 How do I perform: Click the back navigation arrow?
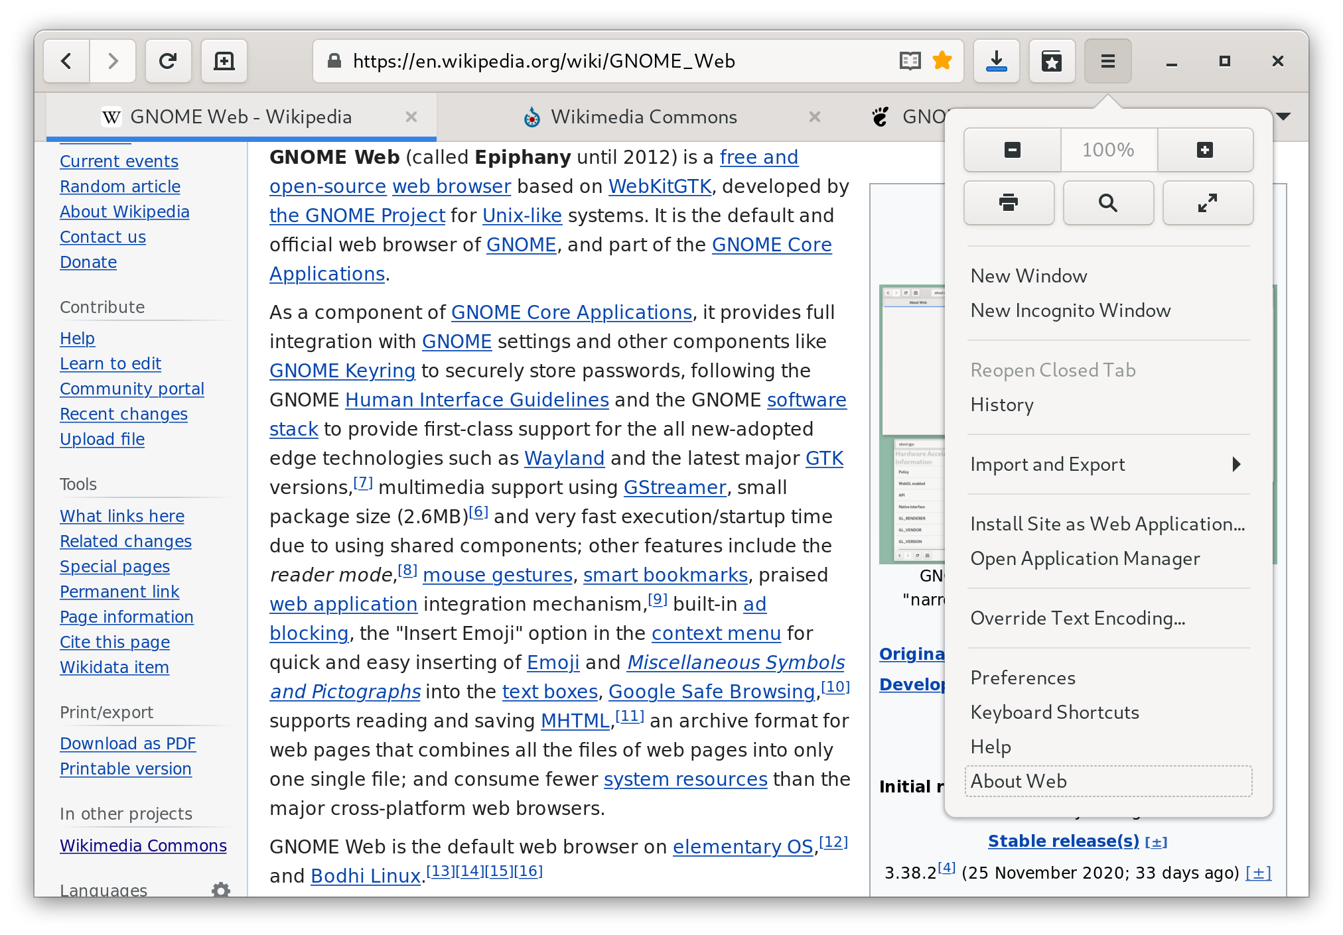click(x=66, y=61)
